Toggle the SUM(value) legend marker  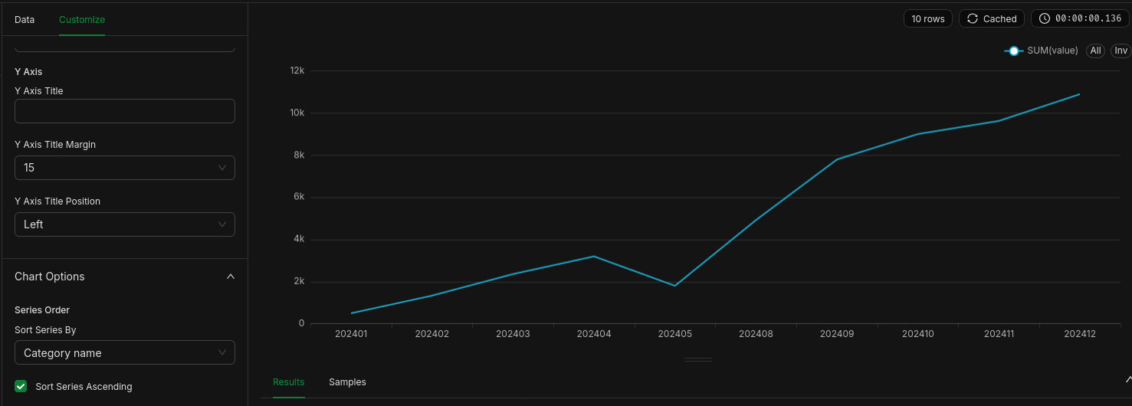click(x=1014, y=51)
